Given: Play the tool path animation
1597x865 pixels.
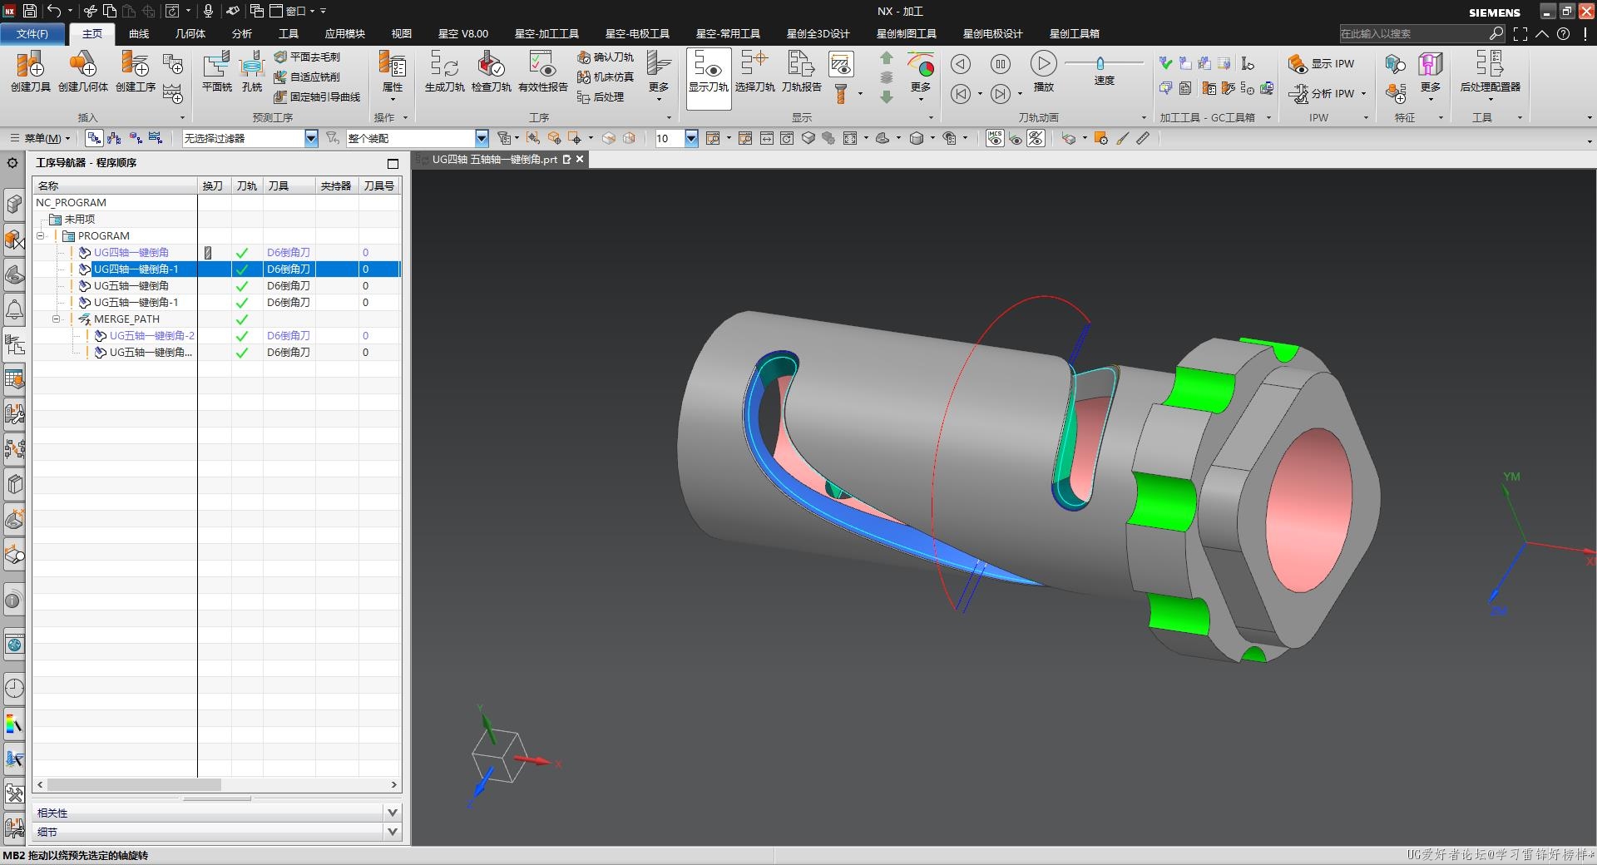Looking at the screenshot, I should click(1043, 63).
